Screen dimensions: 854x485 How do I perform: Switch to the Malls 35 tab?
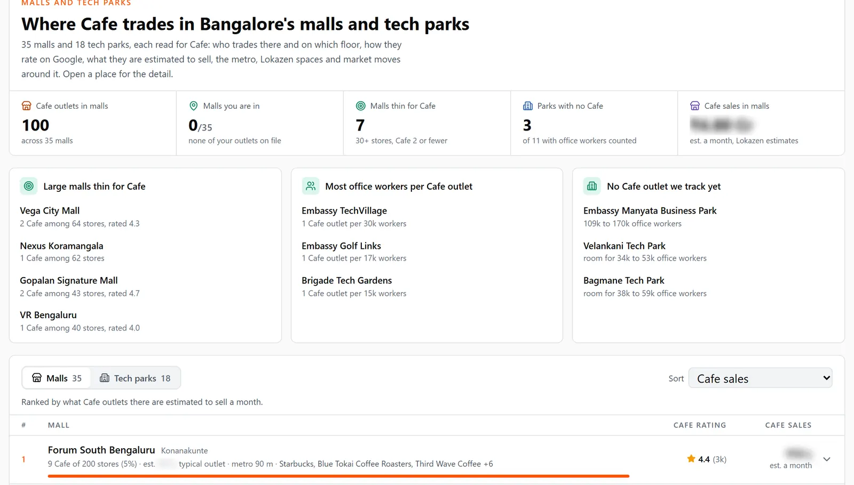57,378
